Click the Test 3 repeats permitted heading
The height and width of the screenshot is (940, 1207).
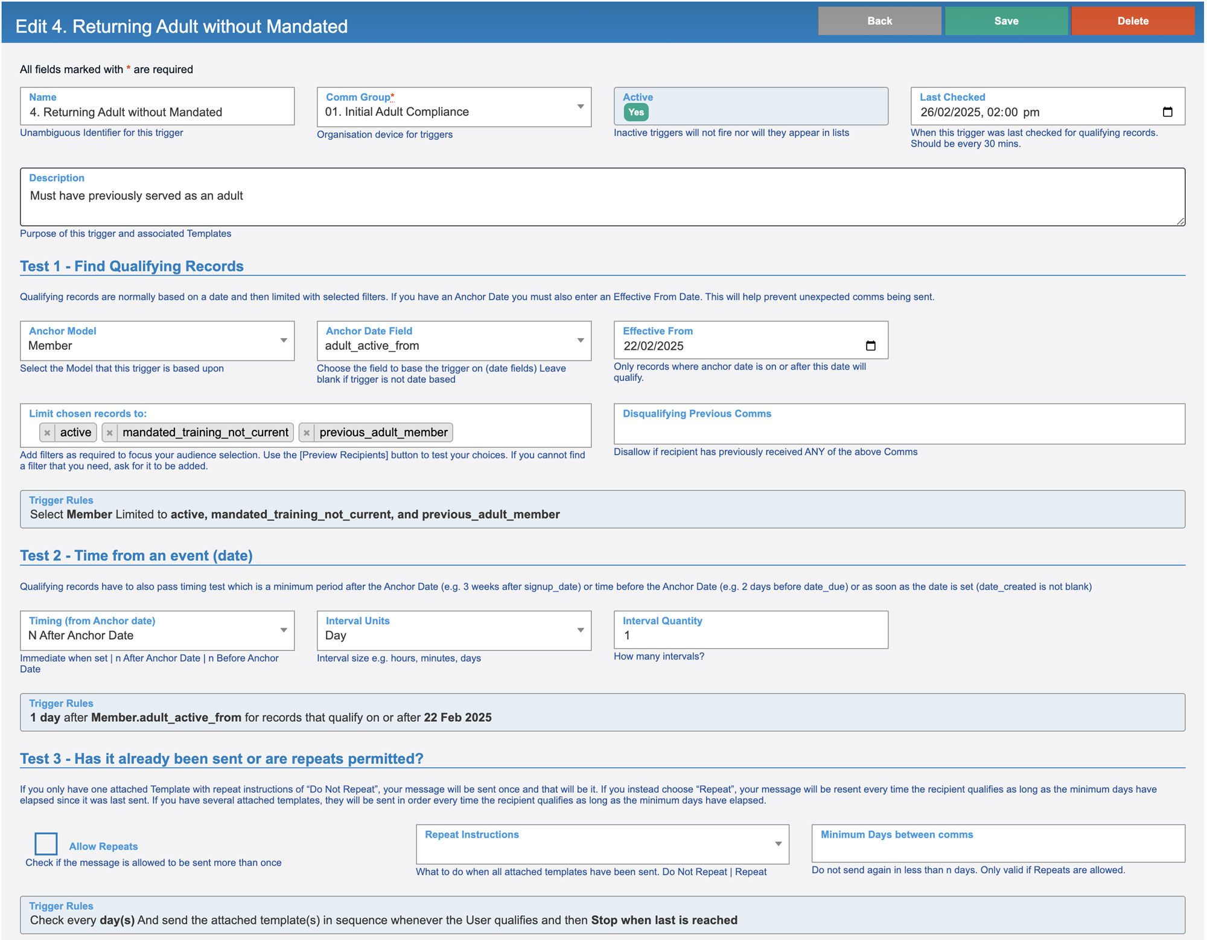(x=221, y=759)
